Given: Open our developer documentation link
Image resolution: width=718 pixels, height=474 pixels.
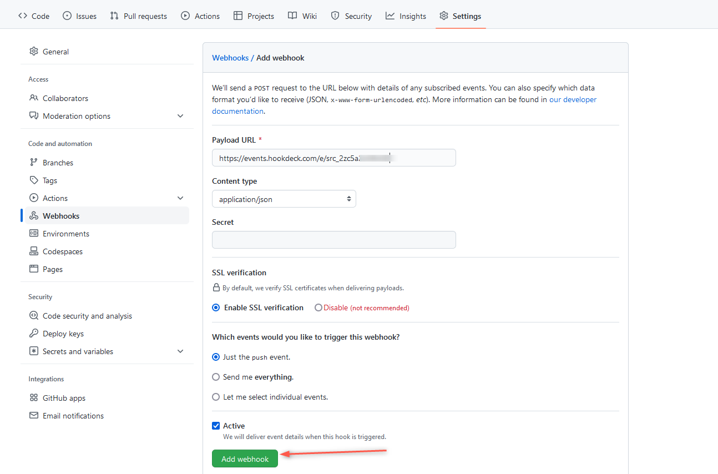Looking at the screenshot, I should coord(573,99).
